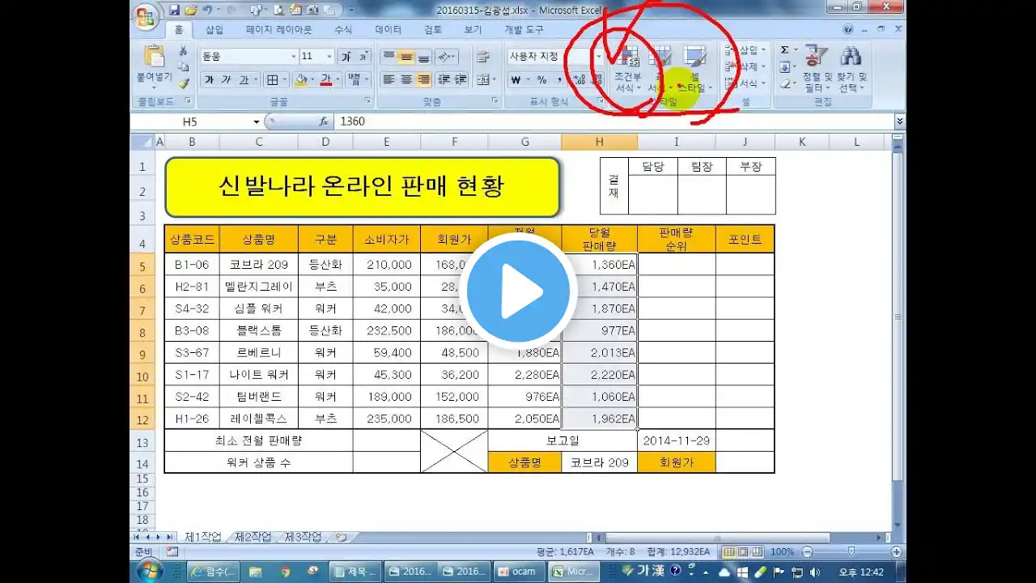Toggle underline formatting
Image resolution: width=1036 pixels, height=583 pixels.
[243, 80]
